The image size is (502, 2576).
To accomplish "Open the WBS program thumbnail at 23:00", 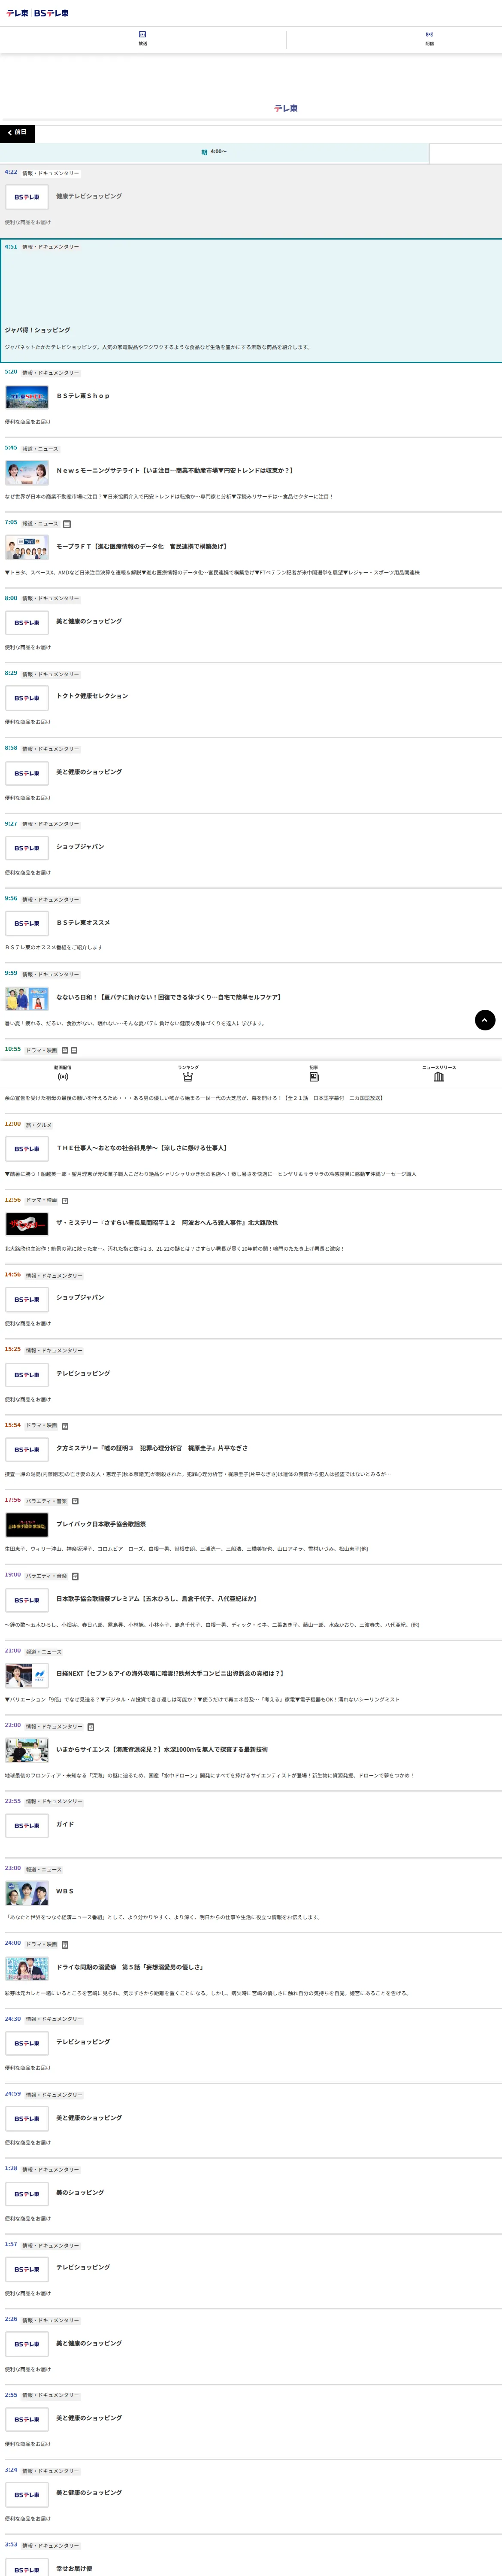I will [x=27, y=1893].
